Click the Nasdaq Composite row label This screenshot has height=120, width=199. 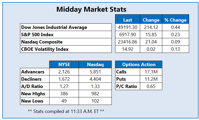tap(42, 42)
